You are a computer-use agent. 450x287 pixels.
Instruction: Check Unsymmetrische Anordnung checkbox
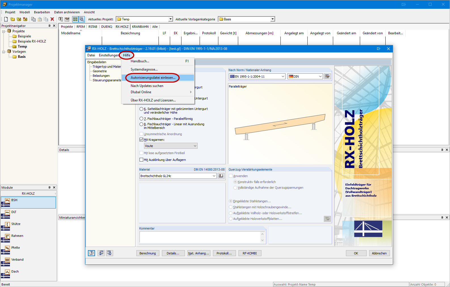[141, 134]
